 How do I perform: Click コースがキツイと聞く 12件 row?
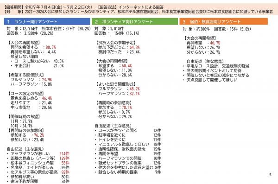coord(128,131)
